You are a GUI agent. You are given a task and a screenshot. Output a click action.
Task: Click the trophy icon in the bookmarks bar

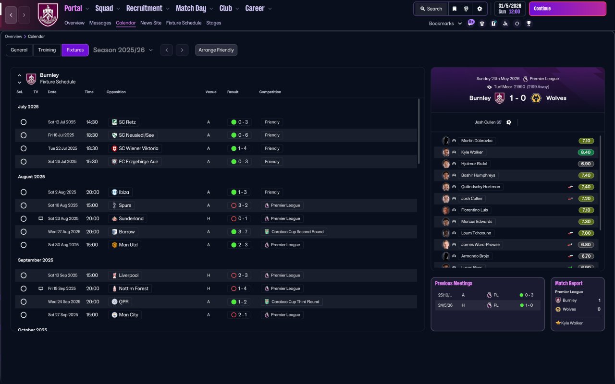click(x=529, y=24)
